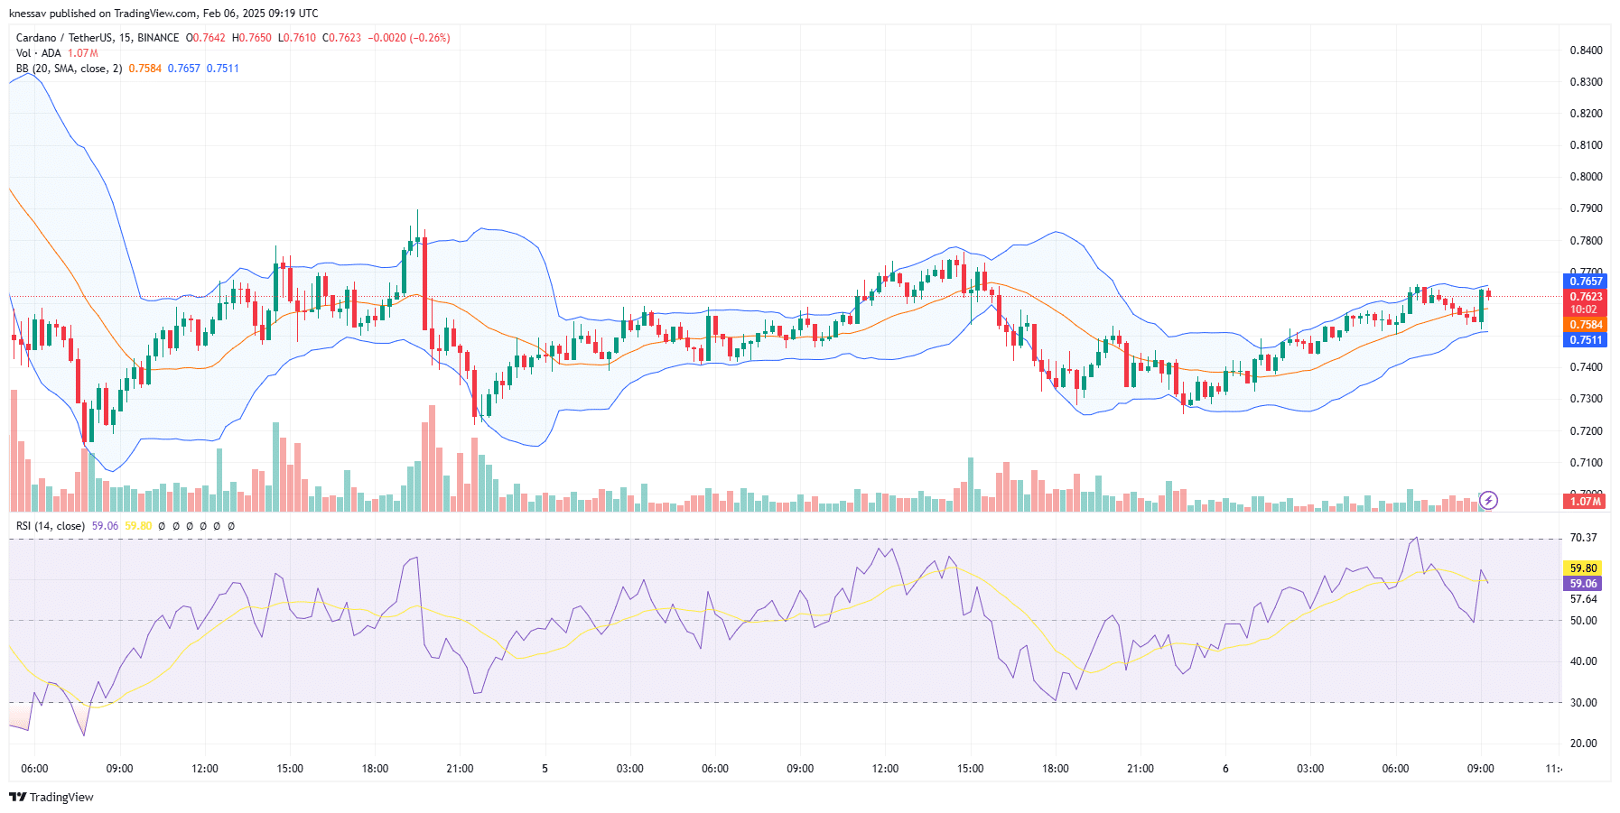
Task: Click the 0.8100 price axis label
Action: tap(1586, 145)
